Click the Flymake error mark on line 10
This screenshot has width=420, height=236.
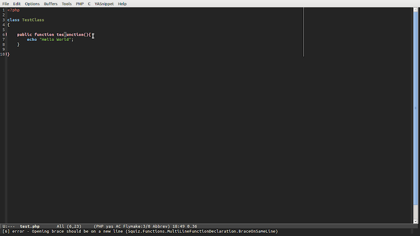pyautogui.click(x=6, y=54)
